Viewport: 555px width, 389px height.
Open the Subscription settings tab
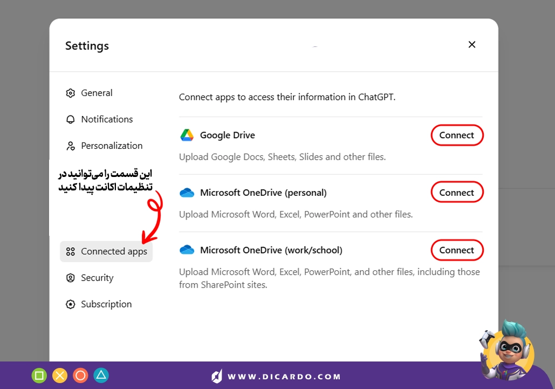pos(99,304)
